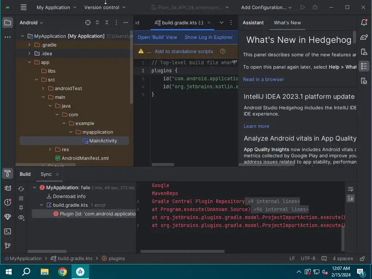Image resolution: width=372 pixels, height=279 pixels.
Task: Select MainActivity in project tree
Action: (x=74, y=141)
